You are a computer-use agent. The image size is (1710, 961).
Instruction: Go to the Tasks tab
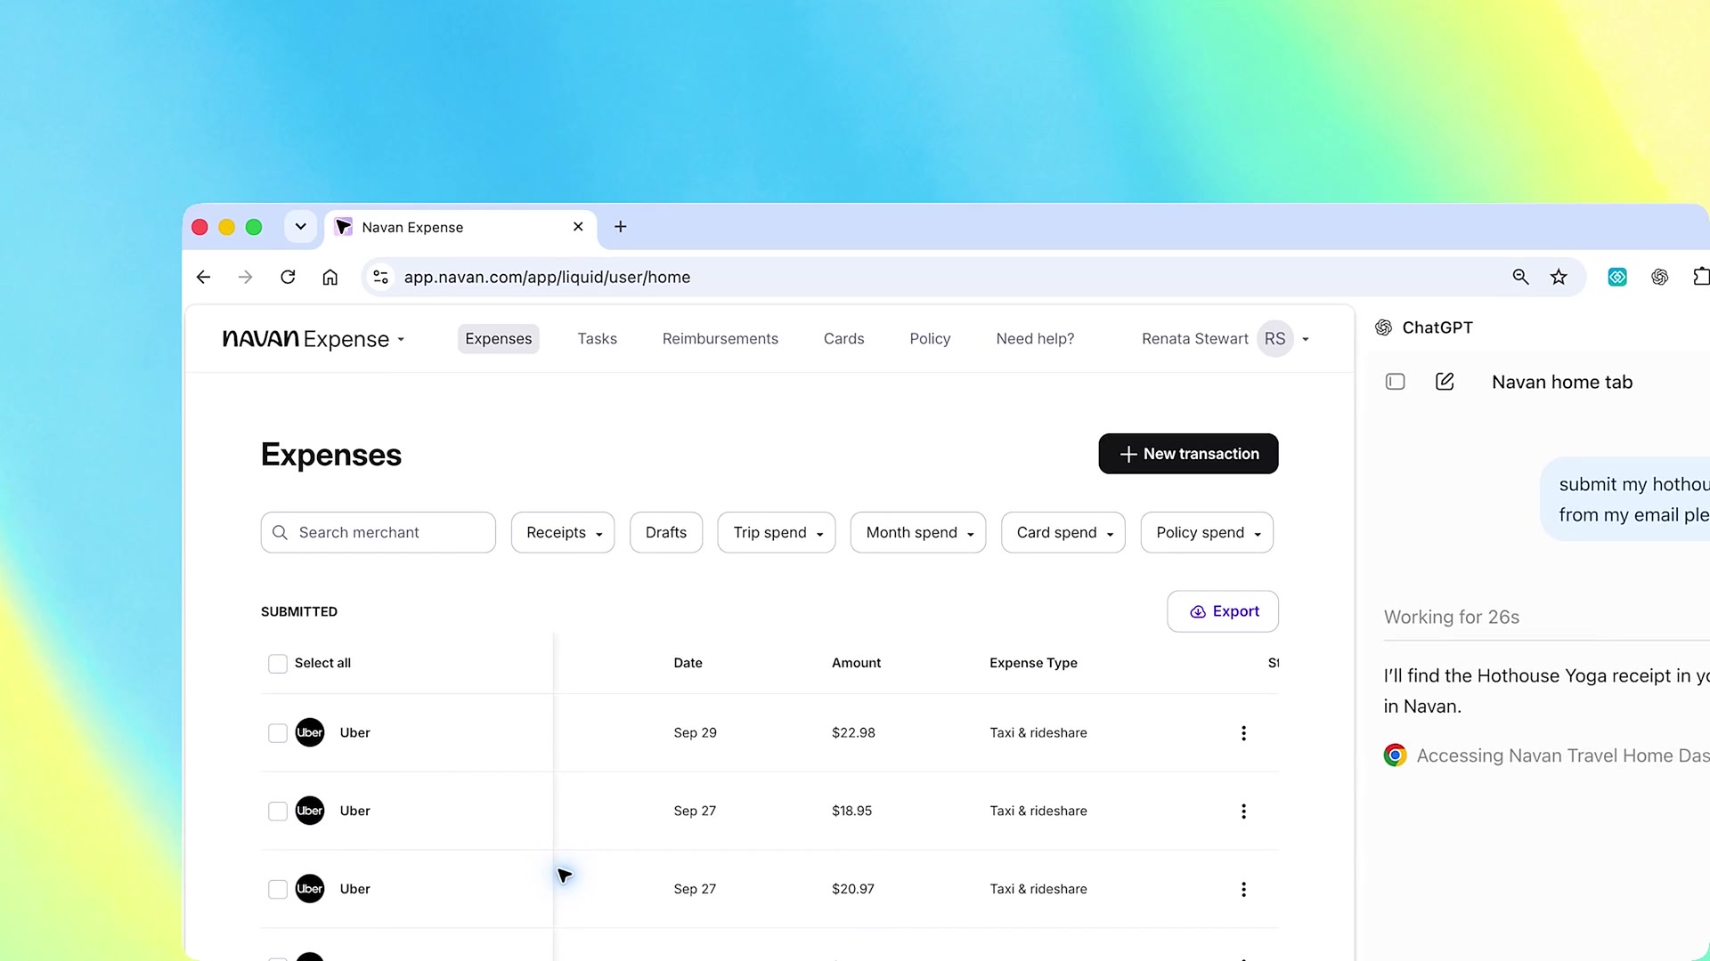coord(598,339)
